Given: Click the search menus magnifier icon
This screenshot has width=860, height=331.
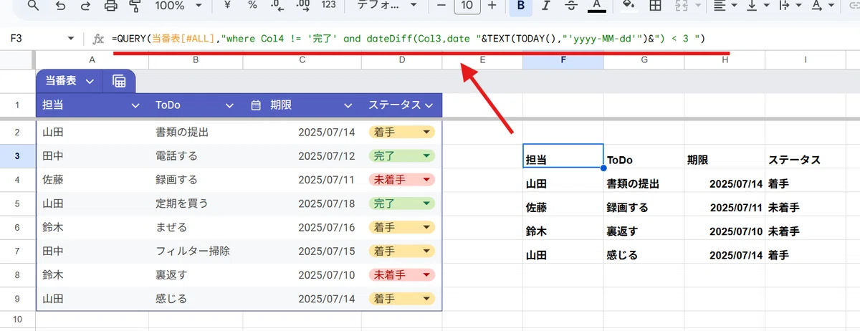Looking at the screenshot, I should [x=34, y=6].
